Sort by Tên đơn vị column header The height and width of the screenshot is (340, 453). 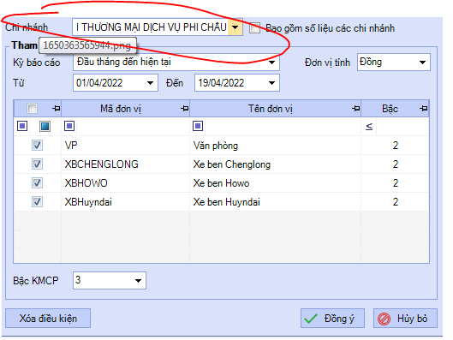click(x=271, y=109)
